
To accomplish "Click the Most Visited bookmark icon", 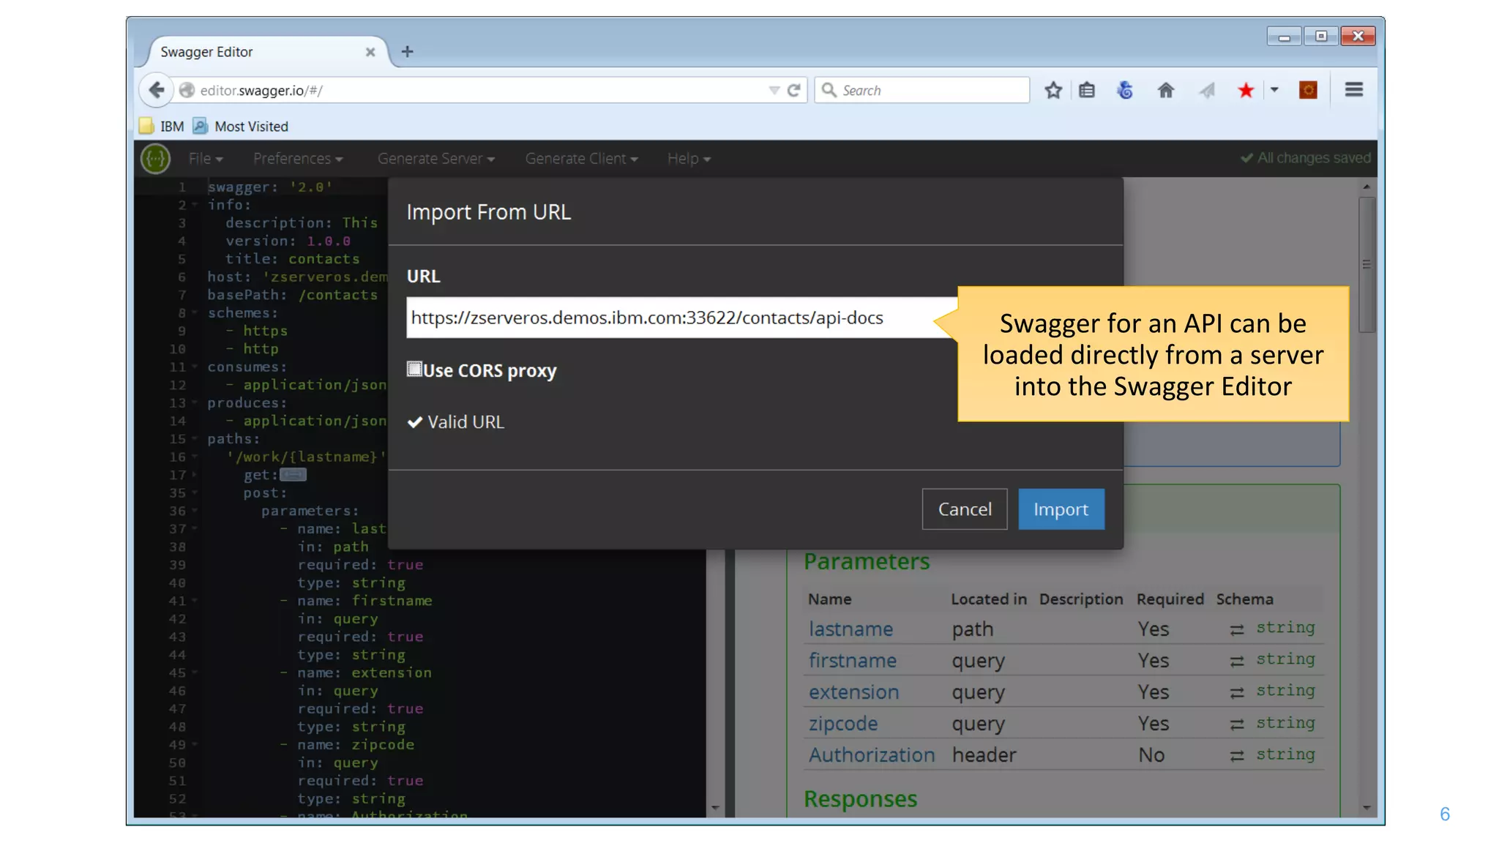I will pyautogui.click(x=201, y=126).
